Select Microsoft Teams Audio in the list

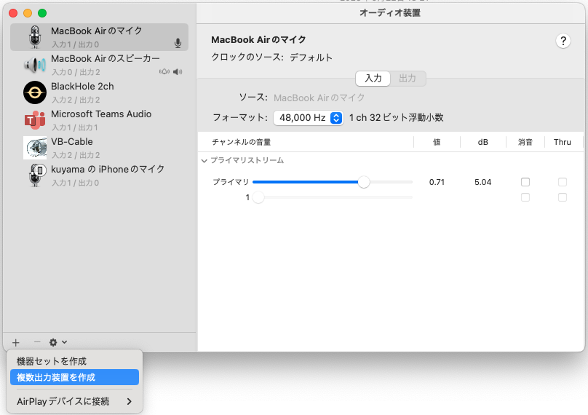100,120
